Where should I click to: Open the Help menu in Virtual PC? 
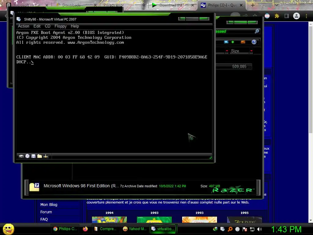click(x=75, y=26)
